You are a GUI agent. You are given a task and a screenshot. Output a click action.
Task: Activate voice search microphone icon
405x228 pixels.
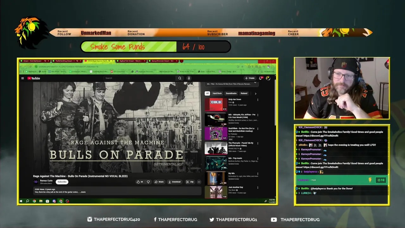tap(189, 78)
